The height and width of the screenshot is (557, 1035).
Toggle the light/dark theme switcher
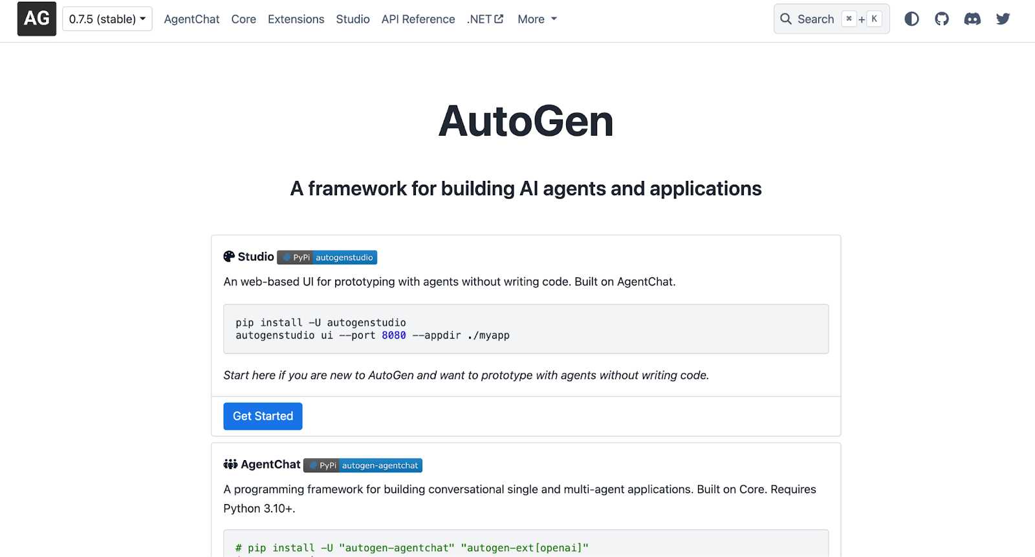pyautogui.click(x=911, y=19)
